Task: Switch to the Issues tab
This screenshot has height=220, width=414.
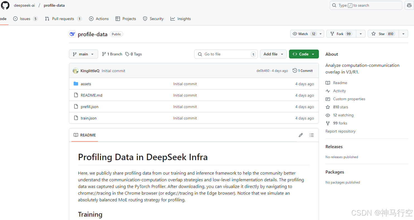Action: pos(25,19)
